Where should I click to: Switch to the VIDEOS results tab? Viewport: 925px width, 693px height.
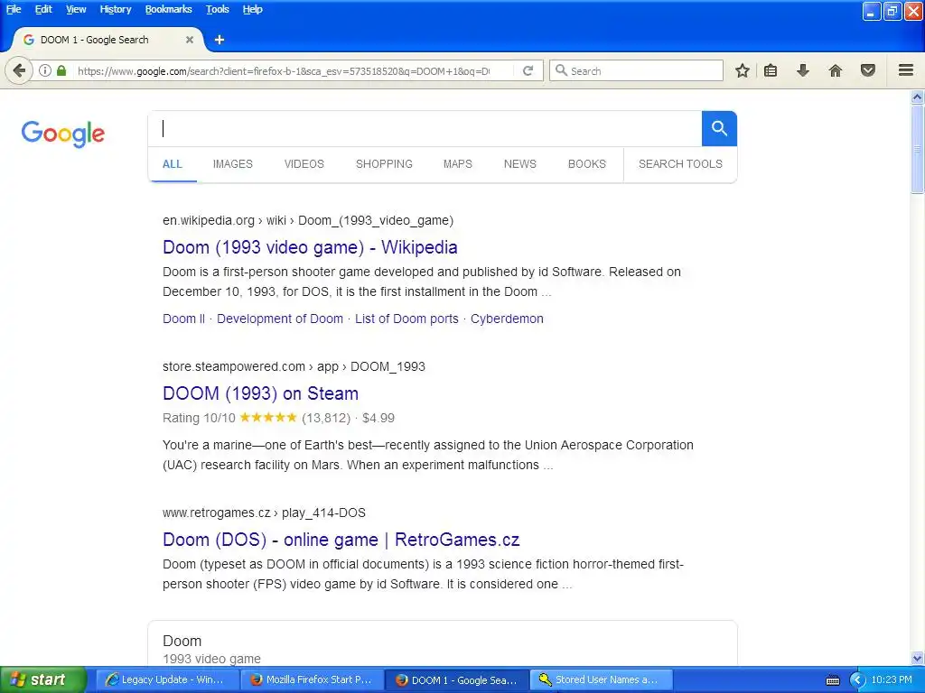tap(304, 164)
